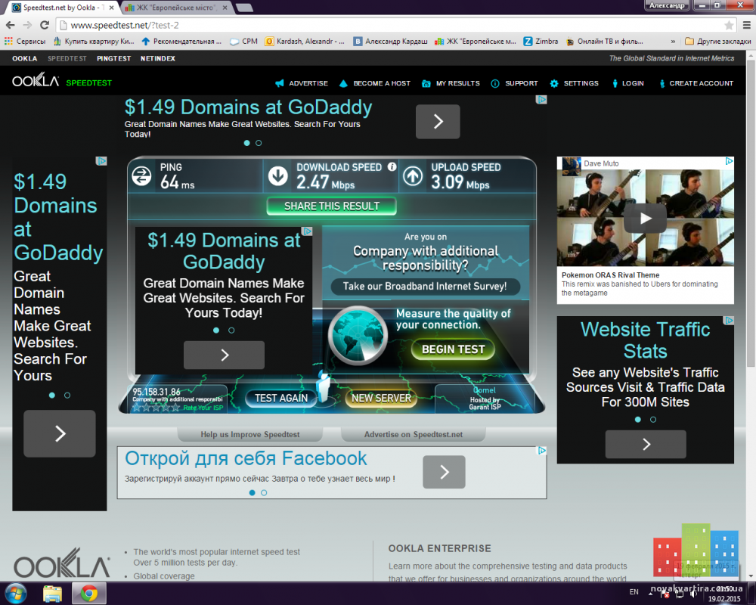Open File Explorer from the taskbar
The width and height of the screenshot is (756, 605).
(53, 594)
